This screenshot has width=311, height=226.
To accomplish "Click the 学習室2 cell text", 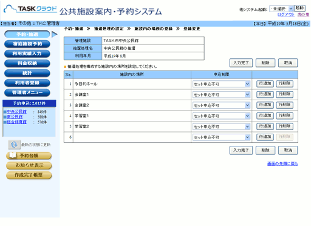I will [82, 126].
